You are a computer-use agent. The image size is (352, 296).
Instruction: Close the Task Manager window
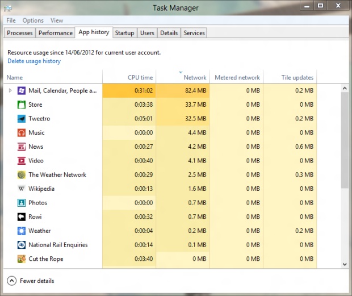tap(338, 6)
